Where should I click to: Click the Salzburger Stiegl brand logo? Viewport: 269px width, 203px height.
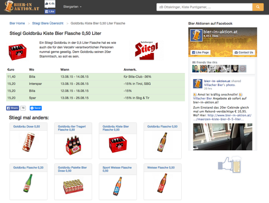(x=146, y=50)
